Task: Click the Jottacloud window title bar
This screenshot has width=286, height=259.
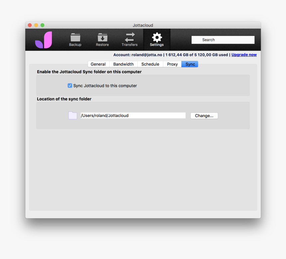Action: click(143, 25)
